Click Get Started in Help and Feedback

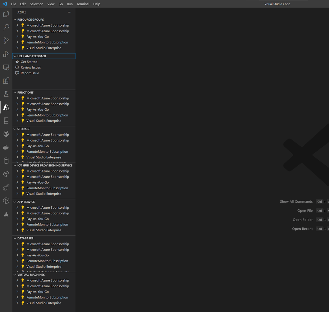pyautogui.click(x=29, y=62)
